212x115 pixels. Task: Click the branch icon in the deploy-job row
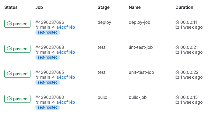[x=37, y=27]
